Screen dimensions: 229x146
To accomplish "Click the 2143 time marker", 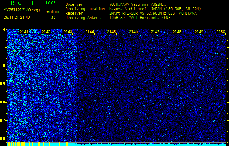I will tap(68, 32).
